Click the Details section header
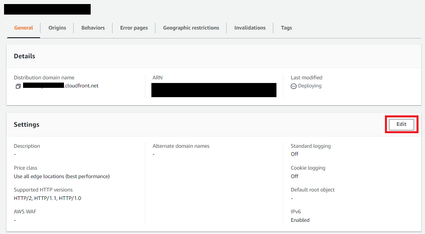 [x=24, y=56]
